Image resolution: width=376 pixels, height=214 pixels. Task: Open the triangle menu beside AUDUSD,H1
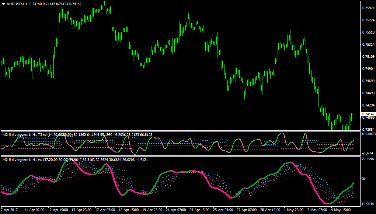4,4
